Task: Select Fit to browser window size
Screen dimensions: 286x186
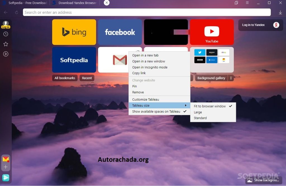Action: 213,106
